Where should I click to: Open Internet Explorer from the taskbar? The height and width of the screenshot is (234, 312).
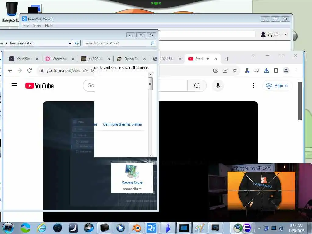(41, 228)
